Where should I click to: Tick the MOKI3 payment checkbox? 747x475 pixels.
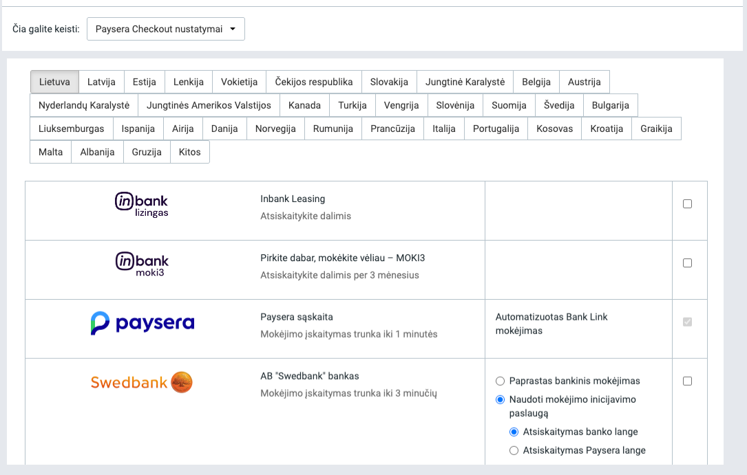click(x=687, y=263)
